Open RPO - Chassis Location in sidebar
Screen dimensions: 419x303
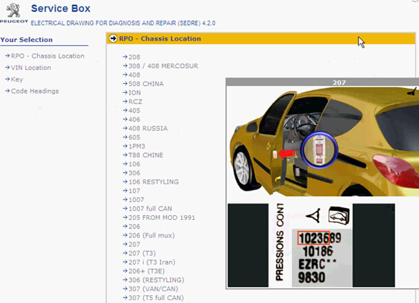(47, 56)
